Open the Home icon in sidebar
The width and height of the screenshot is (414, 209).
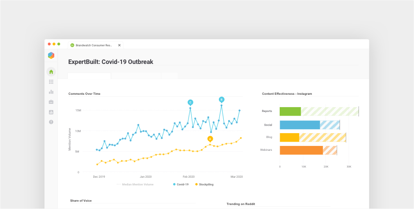pyautogui.click(x=51, y=72)
